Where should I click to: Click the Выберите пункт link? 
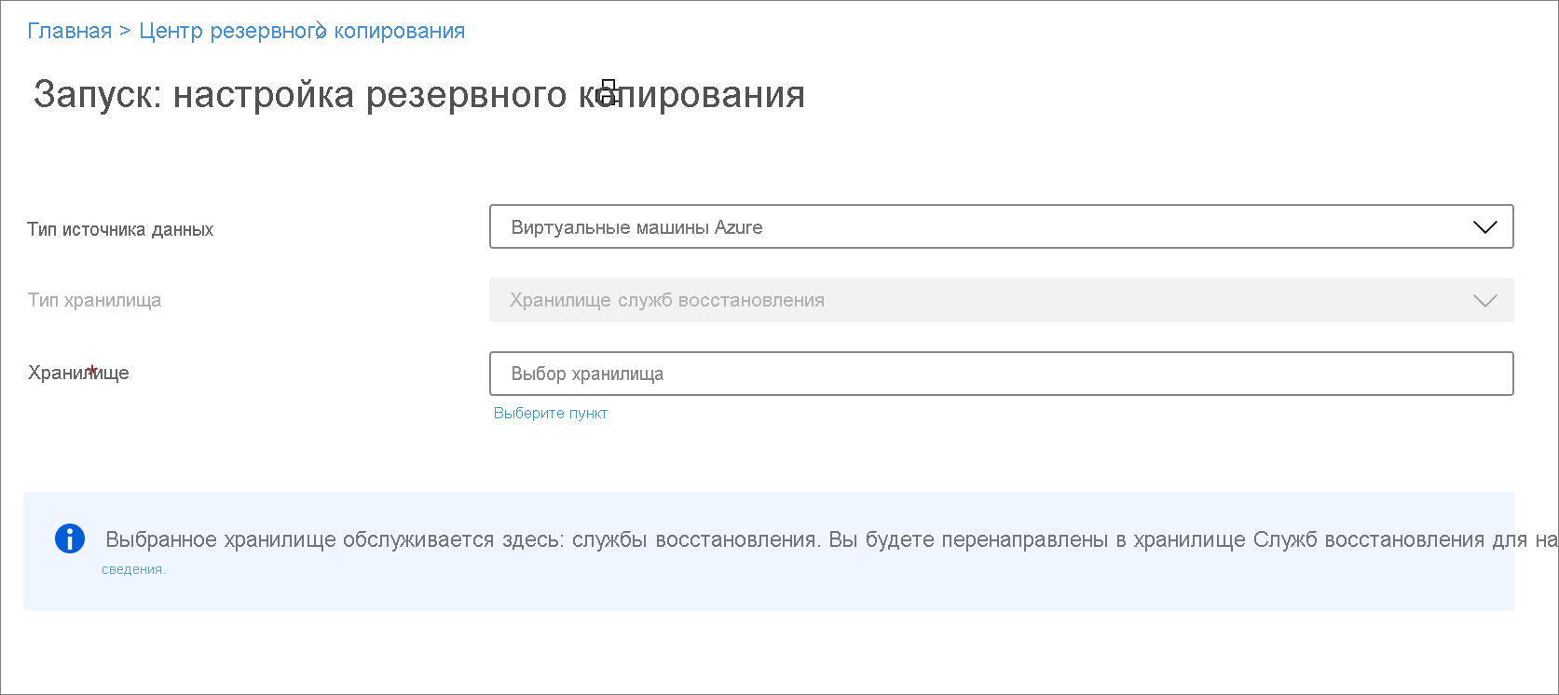point(550,413)
